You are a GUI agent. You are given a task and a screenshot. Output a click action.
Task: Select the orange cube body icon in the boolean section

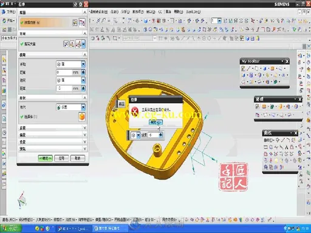82,116
